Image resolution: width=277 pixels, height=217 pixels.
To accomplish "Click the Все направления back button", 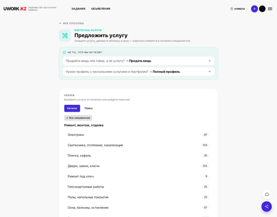I will pyautogui.click(x=78, y=118).
